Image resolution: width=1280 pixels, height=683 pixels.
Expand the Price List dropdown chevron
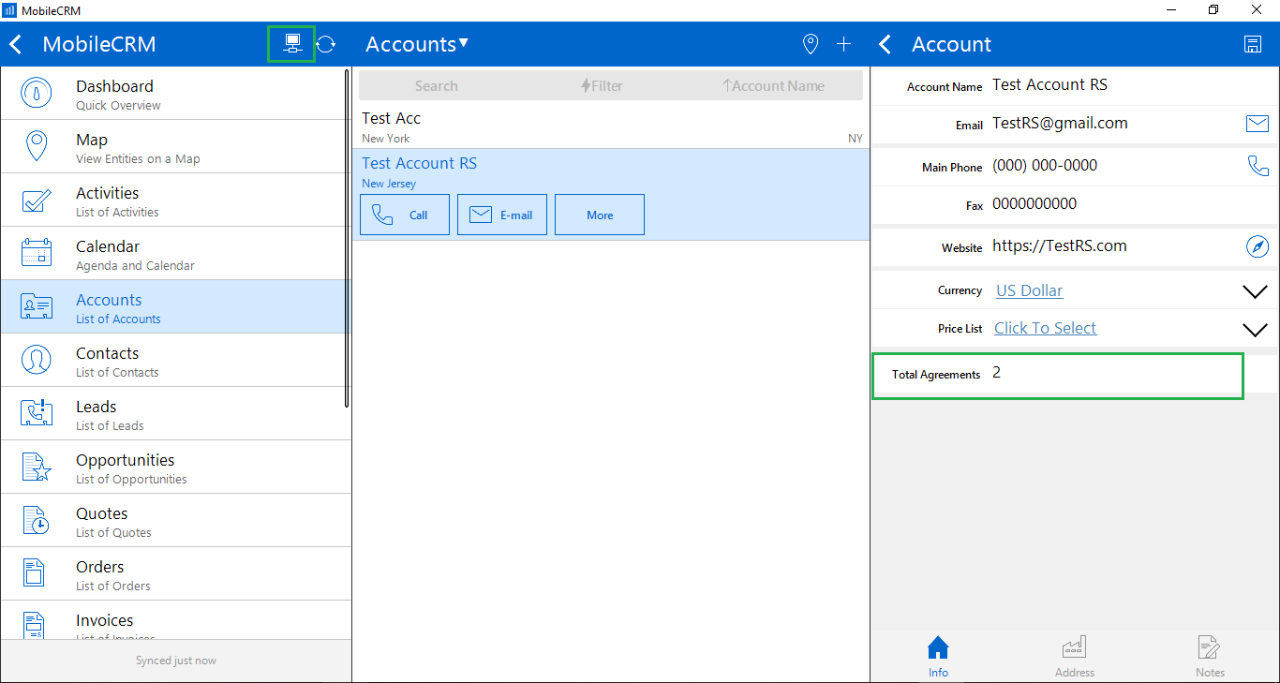[1255, 330]
